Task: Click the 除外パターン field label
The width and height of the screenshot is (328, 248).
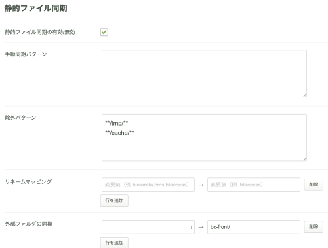Action: 20,118
